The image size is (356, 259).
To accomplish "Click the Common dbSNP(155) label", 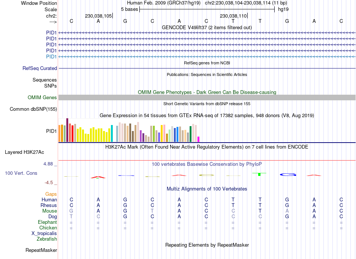I will pos(33,109).
